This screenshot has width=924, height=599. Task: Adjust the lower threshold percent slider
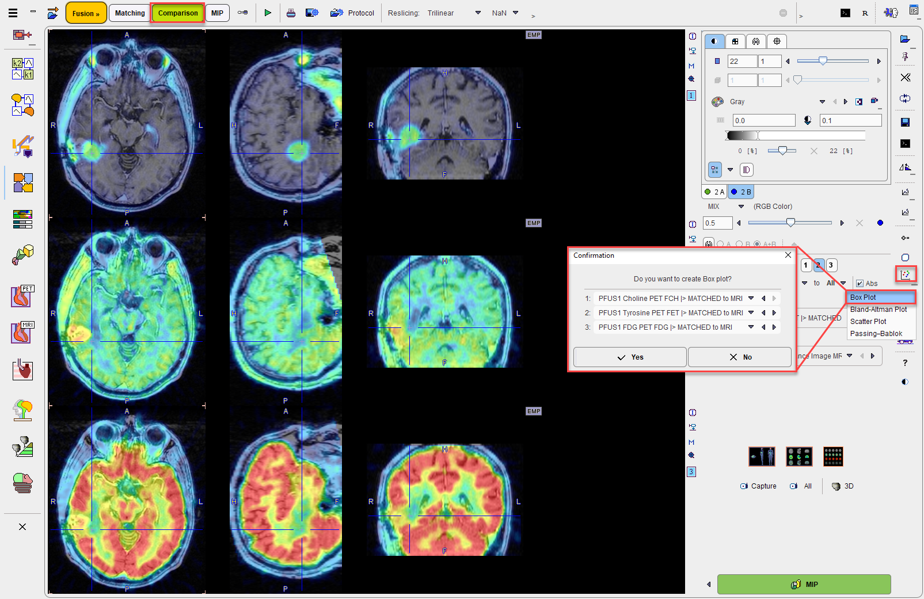click(782, 151)
